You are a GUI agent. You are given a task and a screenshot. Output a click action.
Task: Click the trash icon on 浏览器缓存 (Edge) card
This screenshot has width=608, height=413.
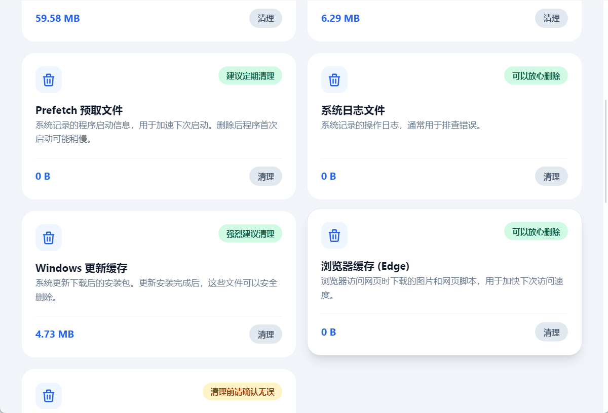tap(334, 235)
